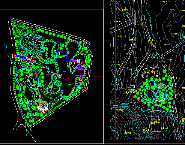Click the white multi-wing building outline above garden
The image size is (185, 145).
[x=150, y=72]
